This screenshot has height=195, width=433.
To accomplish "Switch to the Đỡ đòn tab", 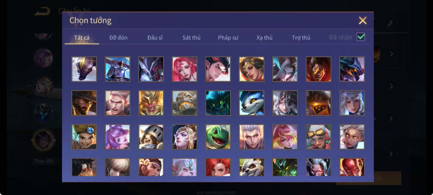I will [119, 38].
